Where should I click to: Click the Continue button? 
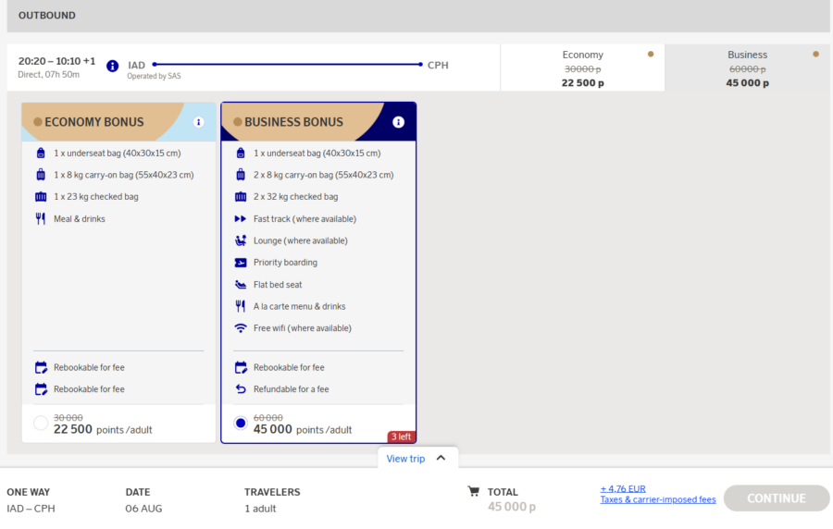pos(777,498)
